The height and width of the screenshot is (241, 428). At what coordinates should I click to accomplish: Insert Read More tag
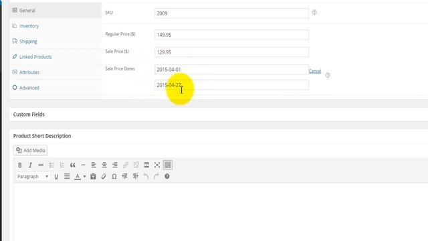[146, 165]
